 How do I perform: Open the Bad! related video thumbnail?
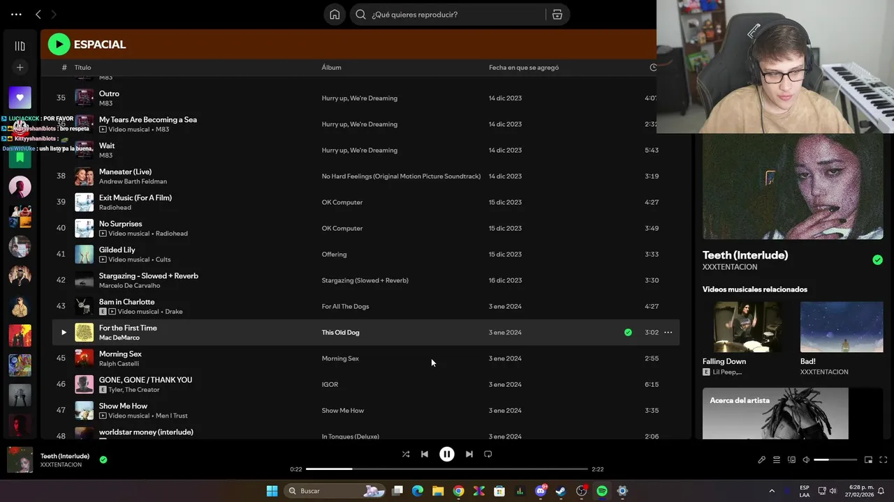(842, 326)
